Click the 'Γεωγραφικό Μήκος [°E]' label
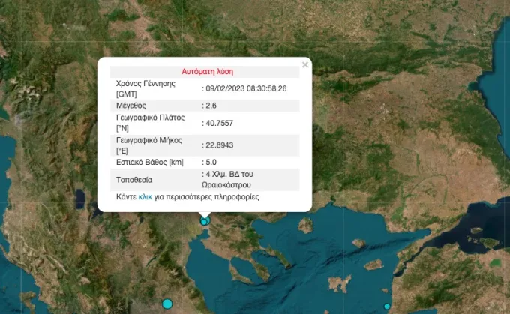Screen dimensions: 510x314 click(149, 145)
